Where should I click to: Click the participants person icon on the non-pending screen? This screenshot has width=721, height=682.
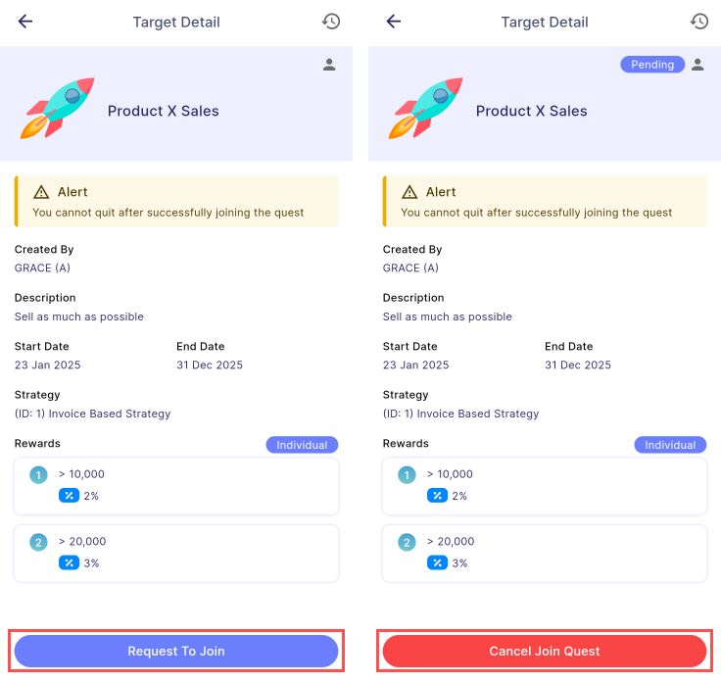pos(329,65)
